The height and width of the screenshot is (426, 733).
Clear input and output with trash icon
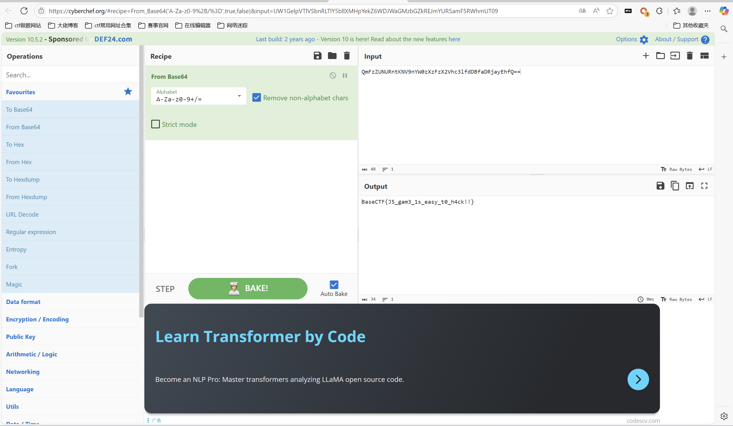click(689, 56)
